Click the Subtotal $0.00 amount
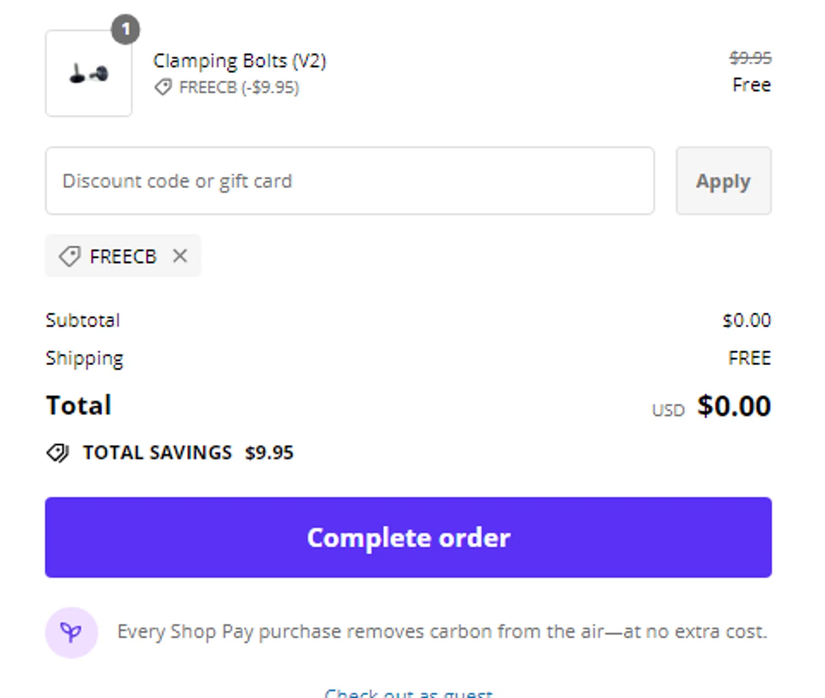This screenshot has width=825, height=698. 746,320
